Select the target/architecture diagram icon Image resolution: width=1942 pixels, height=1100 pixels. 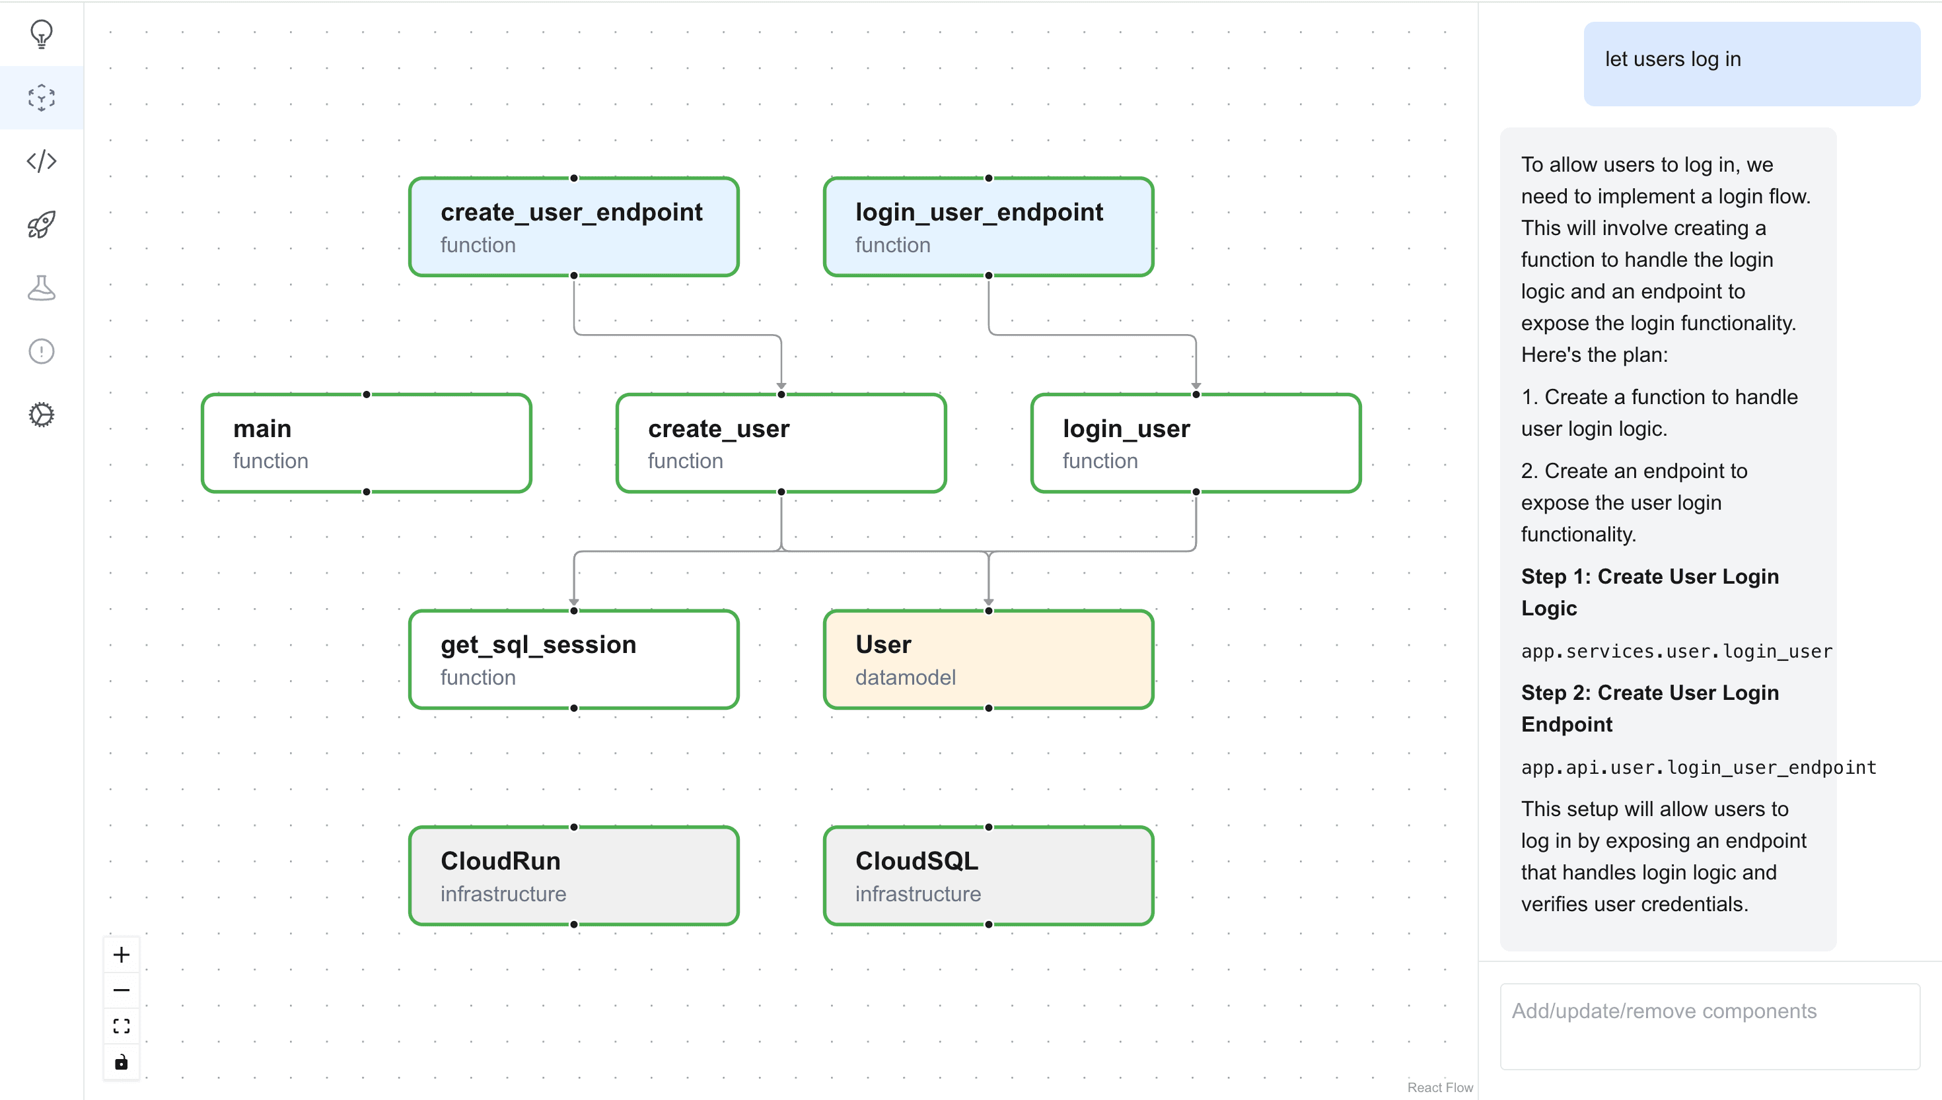click(40, 98)
